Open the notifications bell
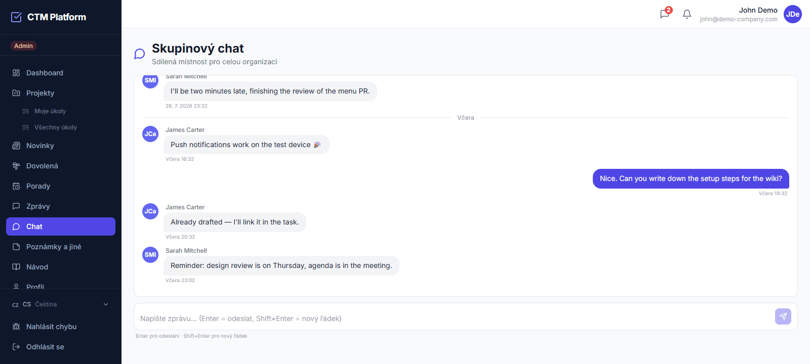This screenshot has width=810, height=364. pos(687,14)
